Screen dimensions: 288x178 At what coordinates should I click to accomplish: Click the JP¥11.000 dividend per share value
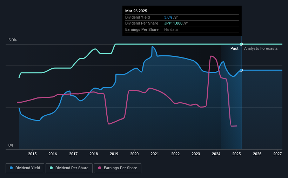[x=173, y=23]
